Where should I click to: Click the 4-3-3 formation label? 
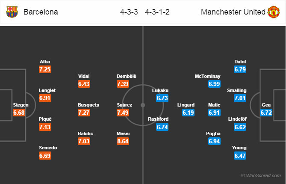pos(130,12)
